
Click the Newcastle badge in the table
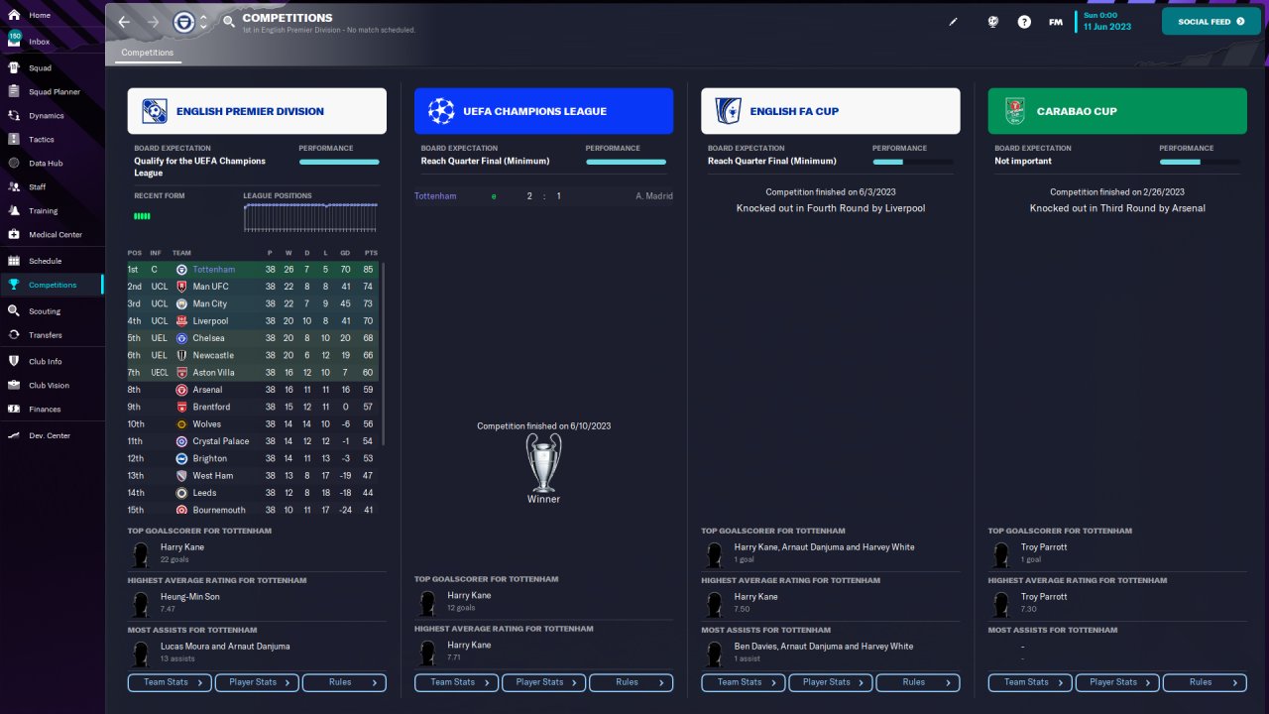click(x=181, y=355)
